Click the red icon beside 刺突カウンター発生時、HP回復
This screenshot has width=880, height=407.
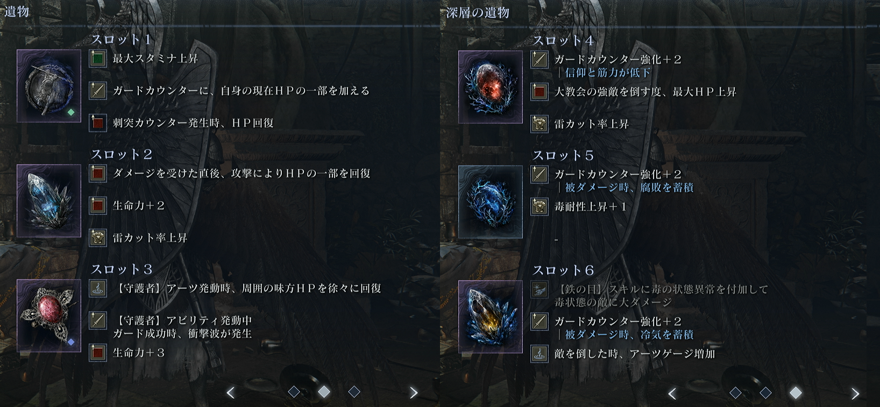[x=98, y=123]
